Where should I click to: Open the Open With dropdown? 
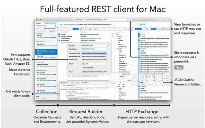click(x=85, y=83)
